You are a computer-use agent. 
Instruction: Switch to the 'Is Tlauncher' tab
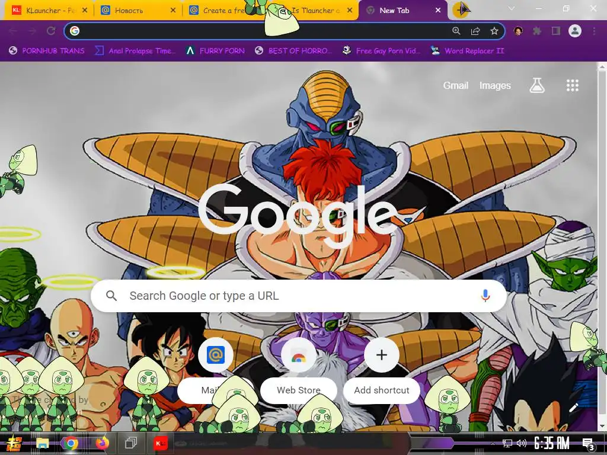pyautogui.click(x=315, y=11)
